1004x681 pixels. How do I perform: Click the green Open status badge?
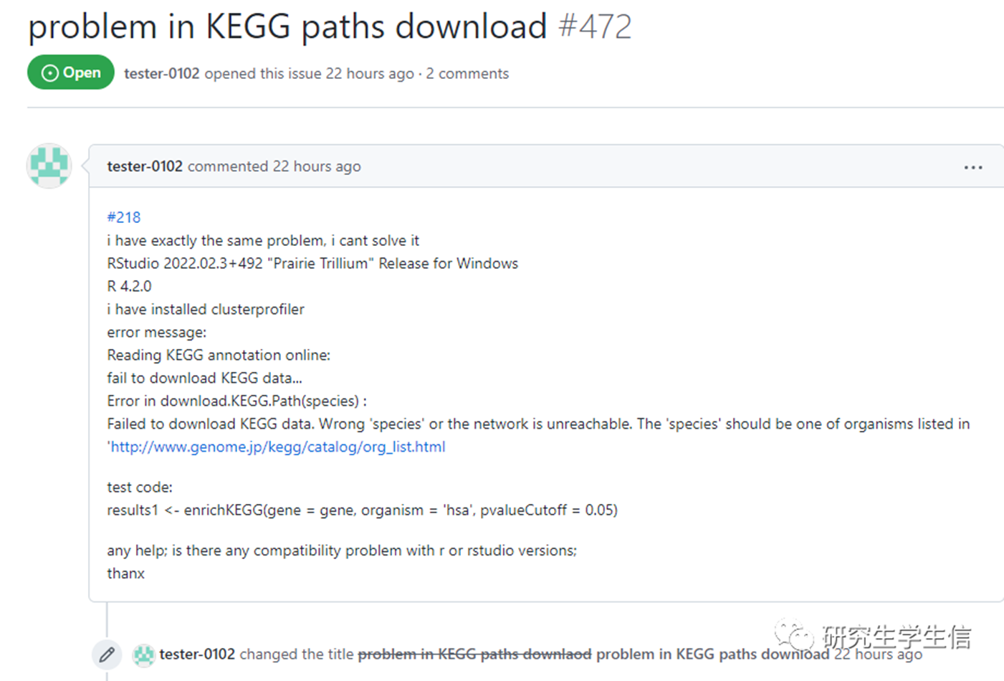point(71,72)
